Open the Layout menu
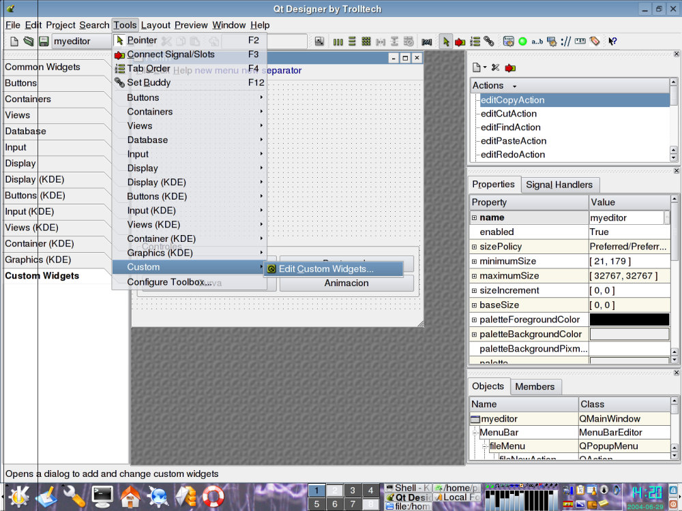682x511 pixels. point(155,25)
